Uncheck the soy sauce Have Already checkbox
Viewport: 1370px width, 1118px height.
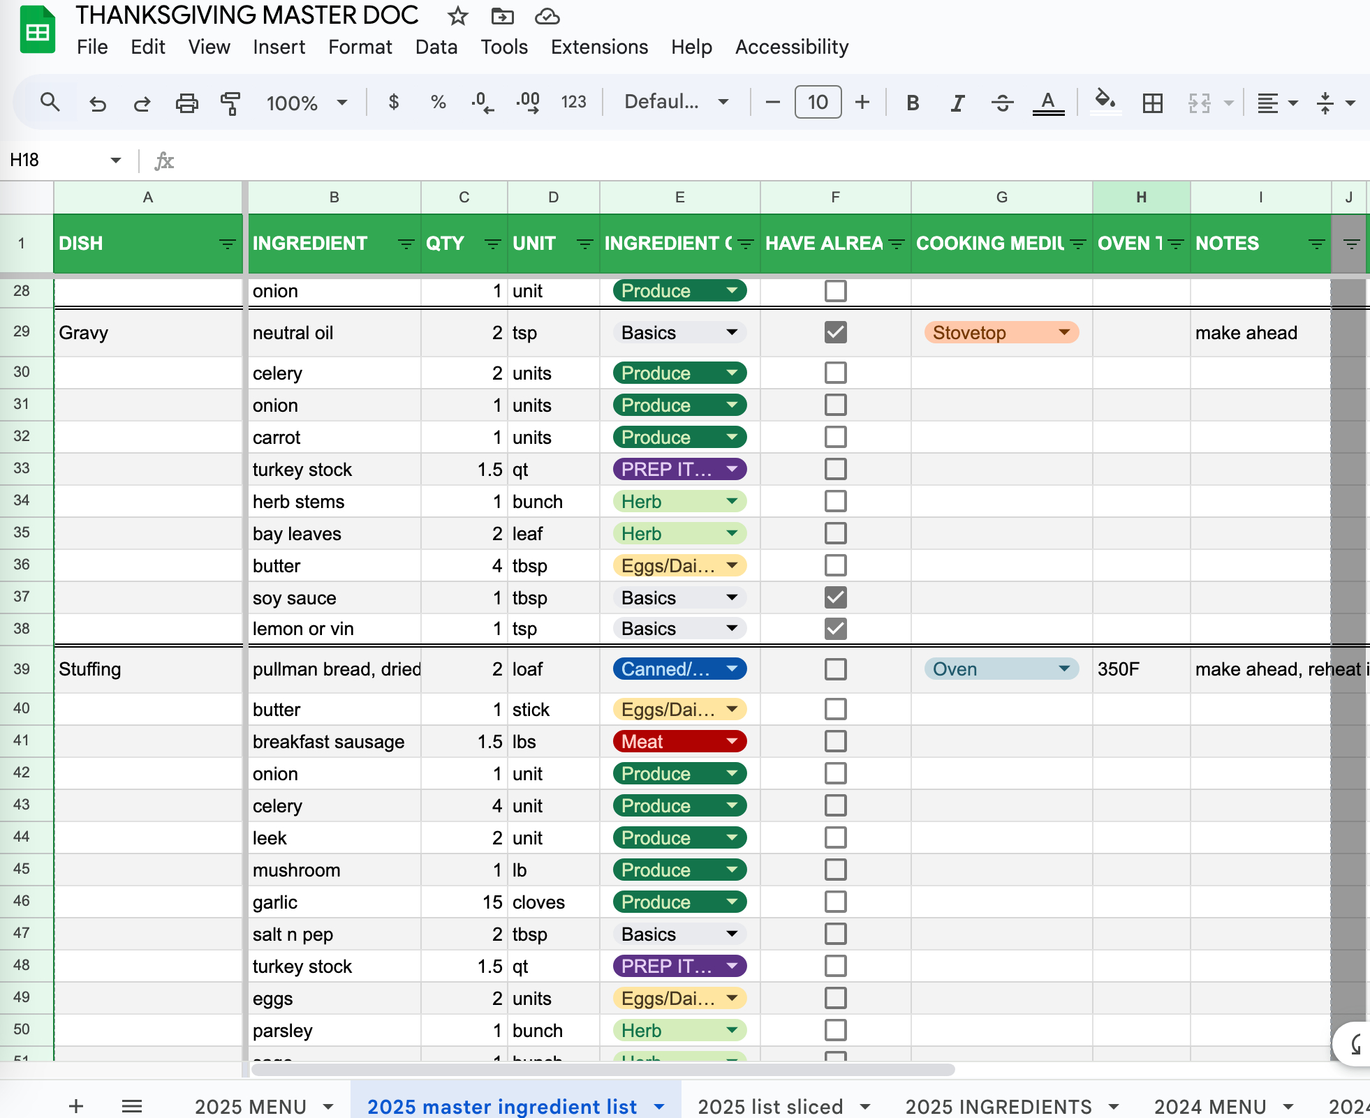click(x=835, y=597)
